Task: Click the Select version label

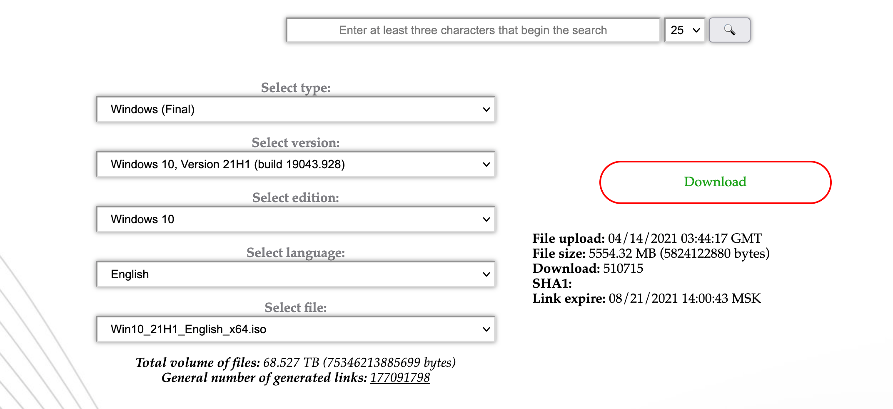Action: click(x=296, y=142)
